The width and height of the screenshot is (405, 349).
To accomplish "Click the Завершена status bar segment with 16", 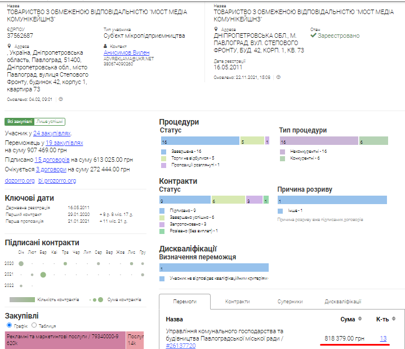I will [x=199, y=141].
